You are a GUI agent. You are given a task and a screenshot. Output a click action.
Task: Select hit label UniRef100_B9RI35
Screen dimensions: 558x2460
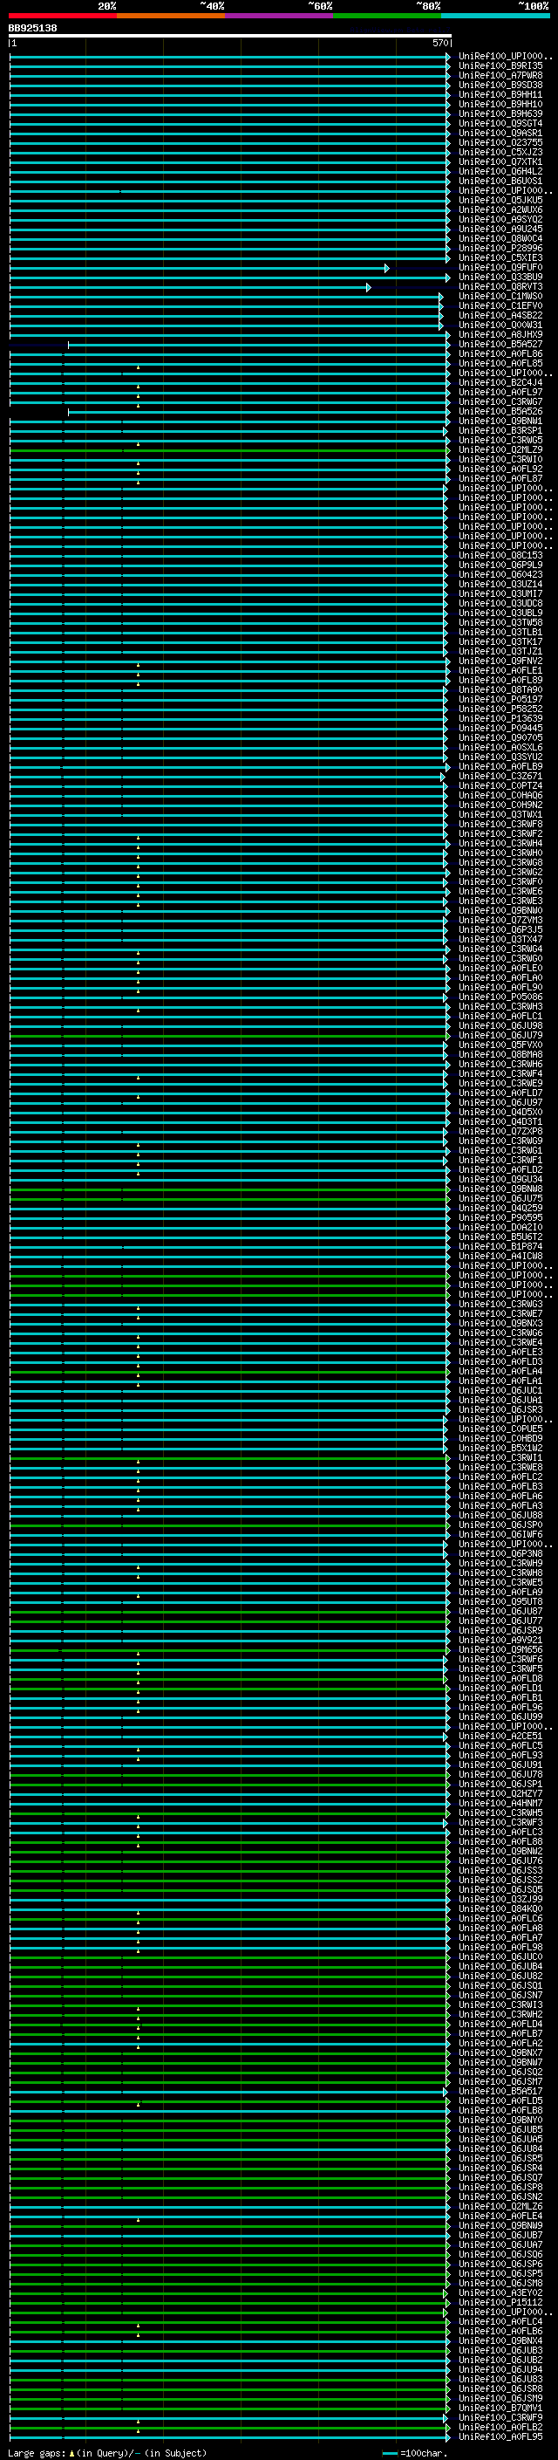click(500, 66)
